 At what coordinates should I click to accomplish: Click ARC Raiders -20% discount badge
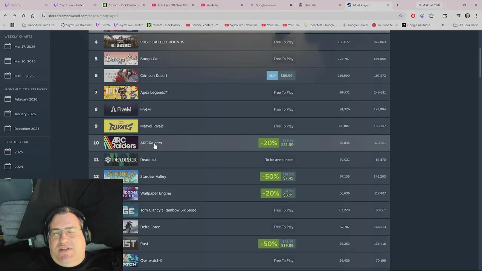click(x=268, y=143)
